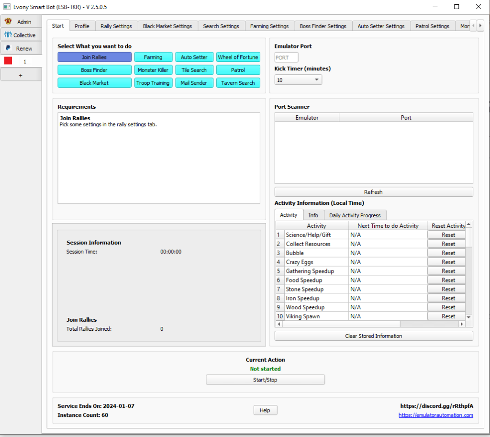Viewport: 490px width, 437px height.
Task: Clear Stored Information button
Action: click(x=374, y=336)
